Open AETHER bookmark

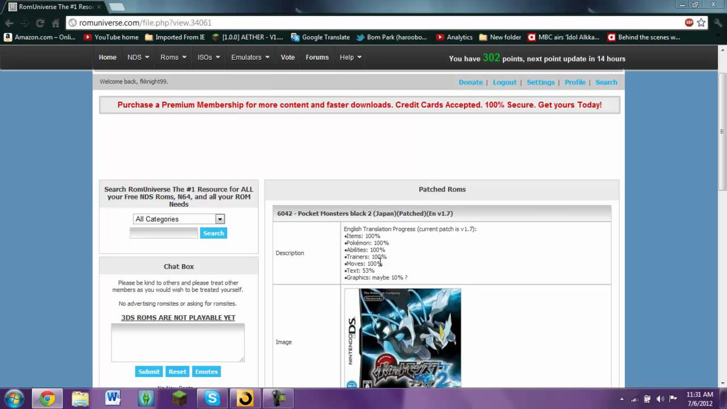[247, 37]
